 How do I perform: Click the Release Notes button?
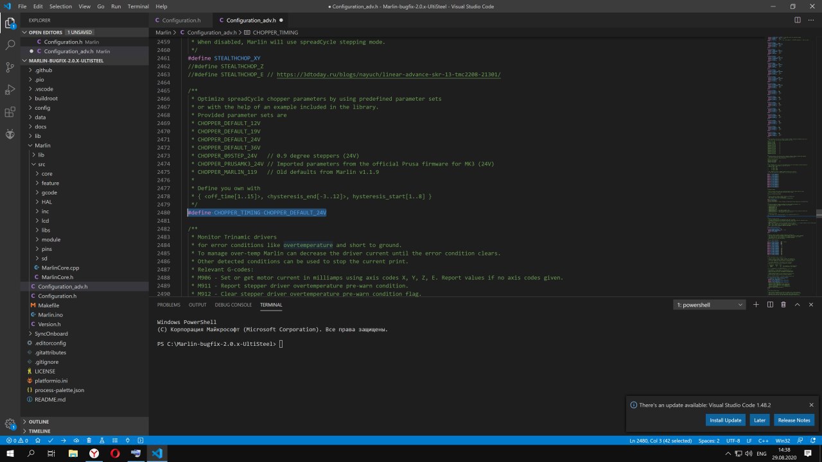pyautogui.click(x=794, y=420)
